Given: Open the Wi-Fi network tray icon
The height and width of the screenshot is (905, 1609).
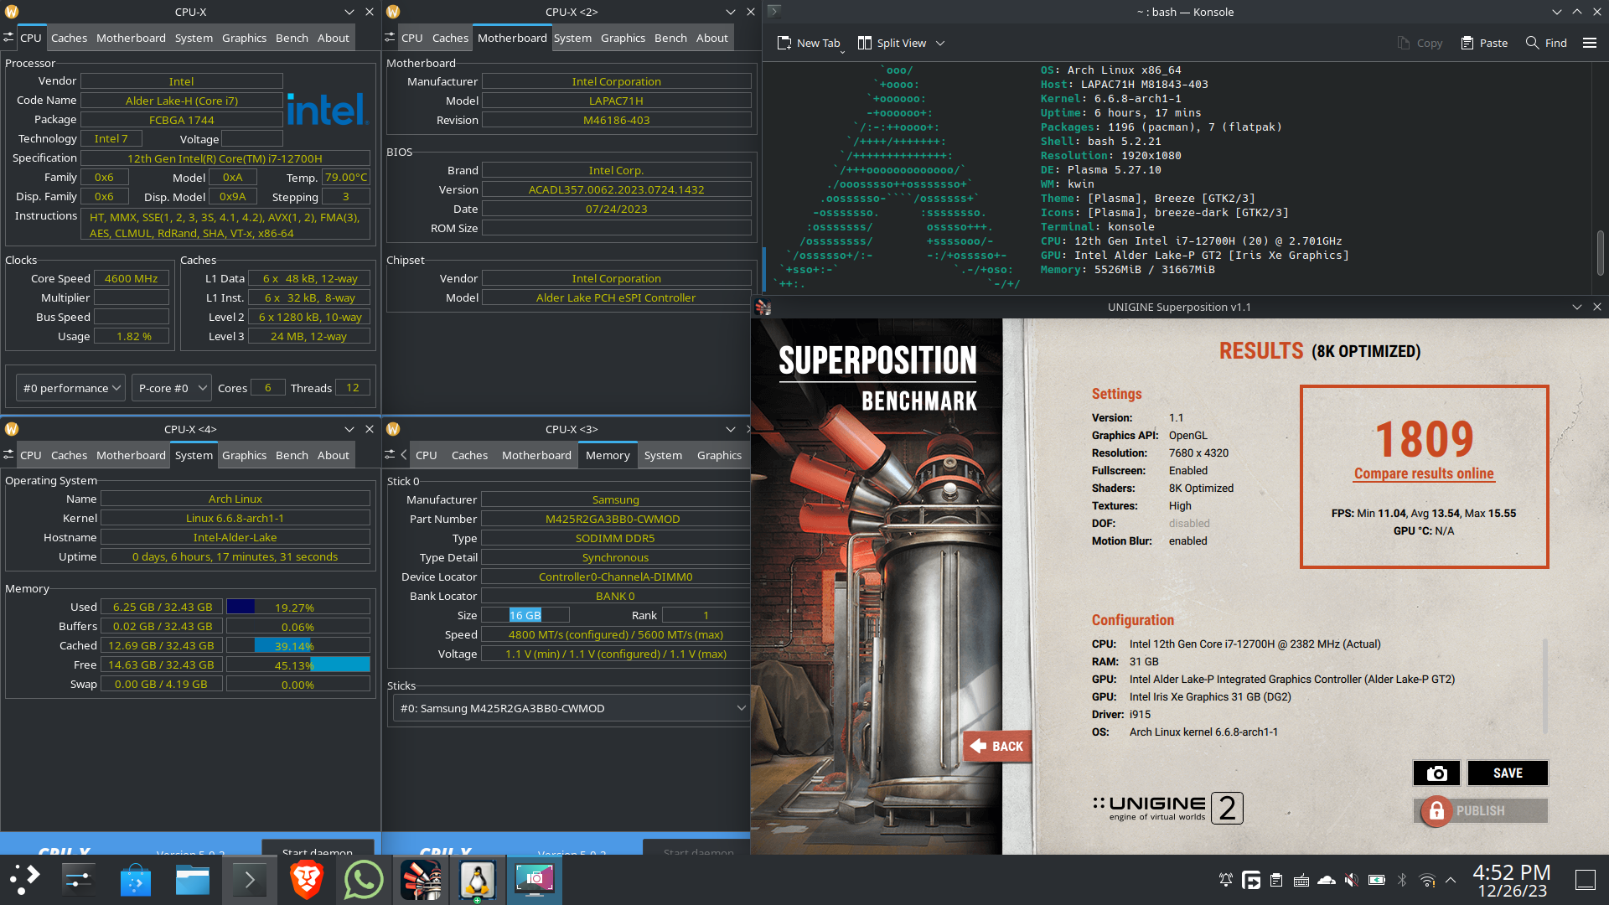Looking at the screenshot, I should [x=1426, y=880].
